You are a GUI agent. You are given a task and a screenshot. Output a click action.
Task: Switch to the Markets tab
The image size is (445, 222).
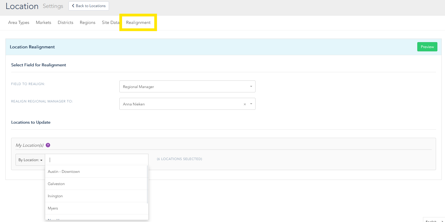click(x=43, y=23)
